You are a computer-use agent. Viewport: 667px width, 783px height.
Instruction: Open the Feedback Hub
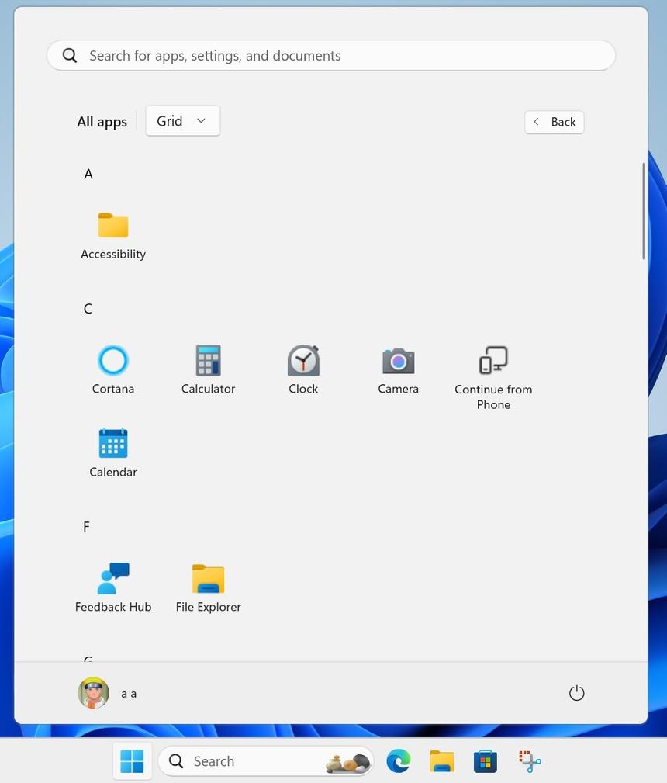point(112,587)
